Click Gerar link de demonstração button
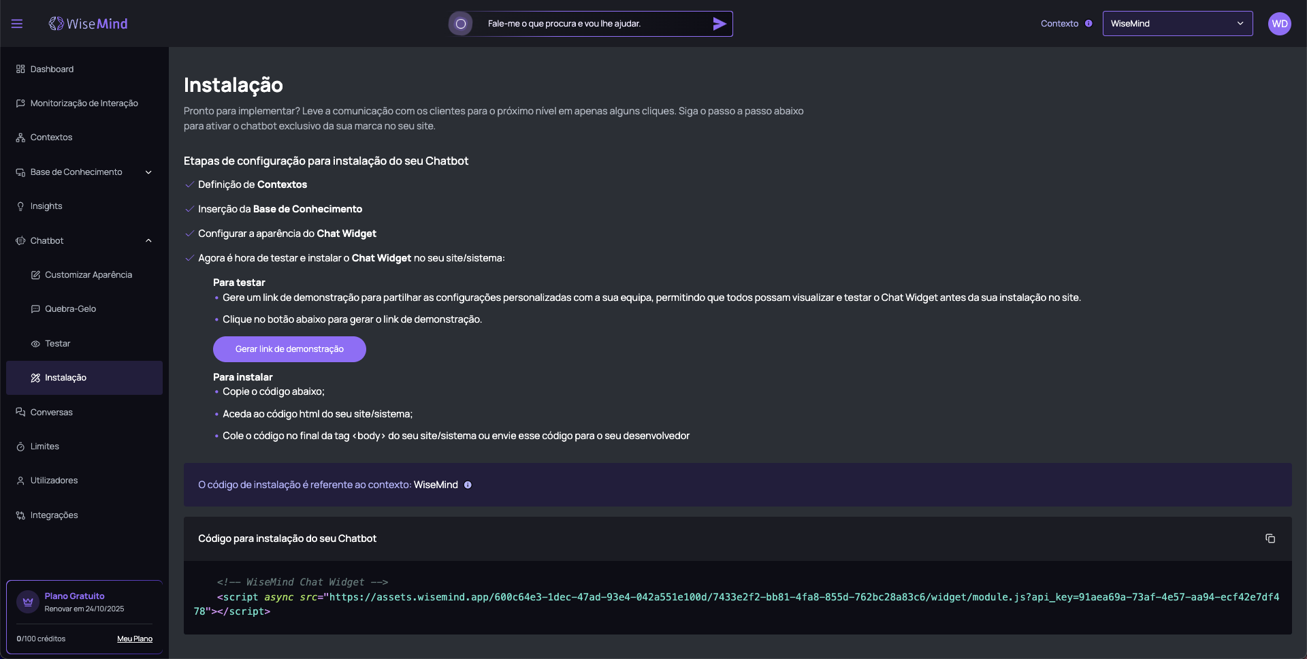Screen dimensions: 1307x659 (x=289, y=349)
